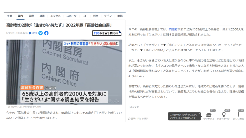
Task: Switch to the IT tab
Action: click(x=85, y=16)
